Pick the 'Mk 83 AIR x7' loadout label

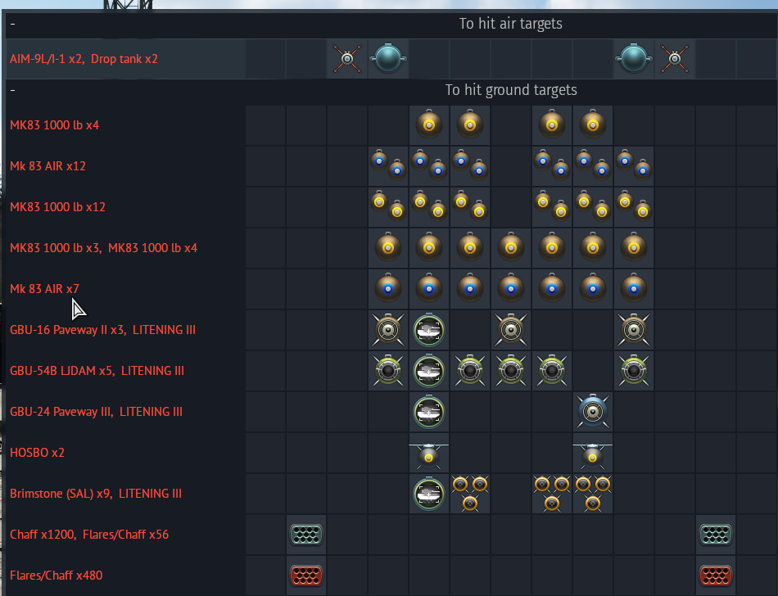coord(44,289)
